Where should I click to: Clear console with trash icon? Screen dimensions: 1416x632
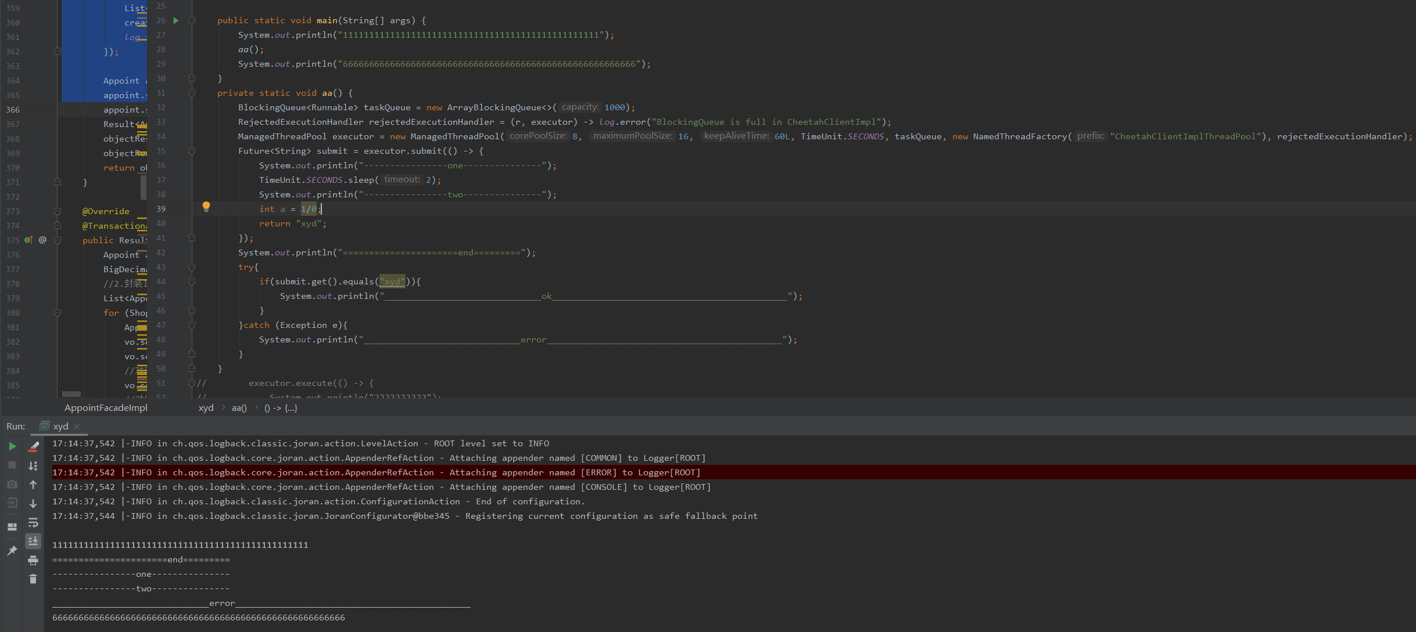coord(33,579)
